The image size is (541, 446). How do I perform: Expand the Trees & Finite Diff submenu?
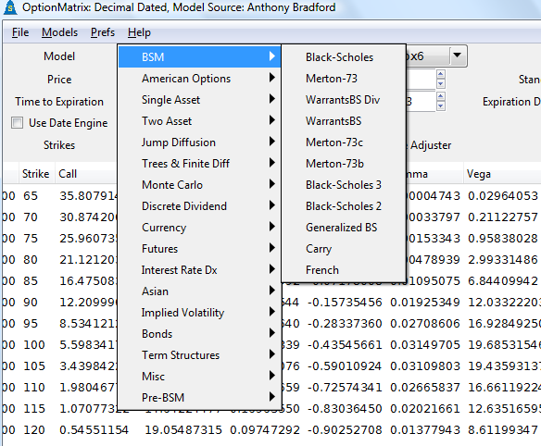[199, 164]
